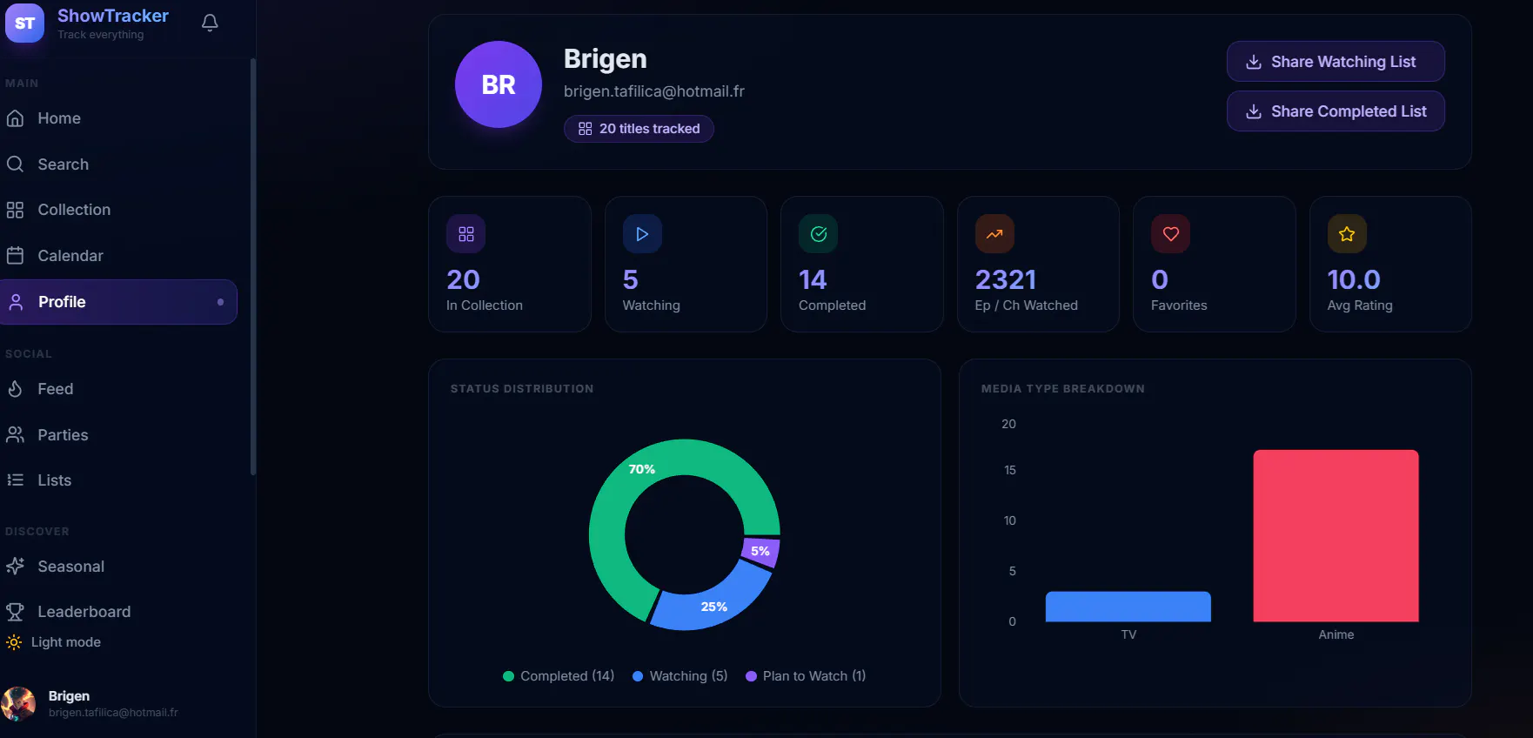Click the Leaderboard trophy icon
The height and width of the screenshot is (738, 1533).
(15, 612)
